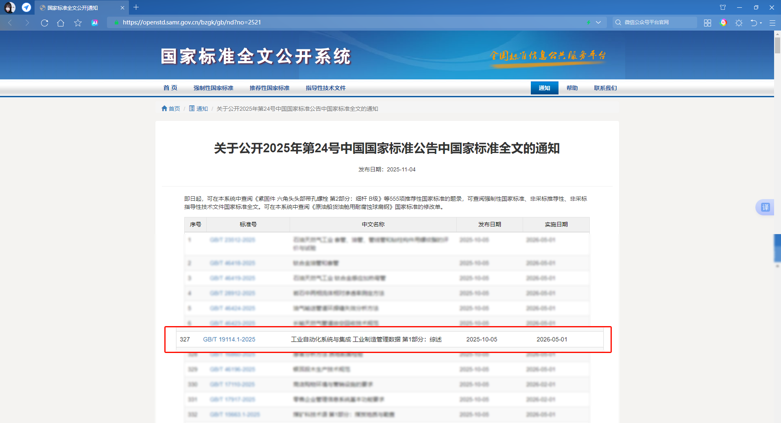The width and height of the screenshot is (781, 423).
Task: Open the 首页 navigation menu item
Action: pyautogui.click(x=170, y=88)
